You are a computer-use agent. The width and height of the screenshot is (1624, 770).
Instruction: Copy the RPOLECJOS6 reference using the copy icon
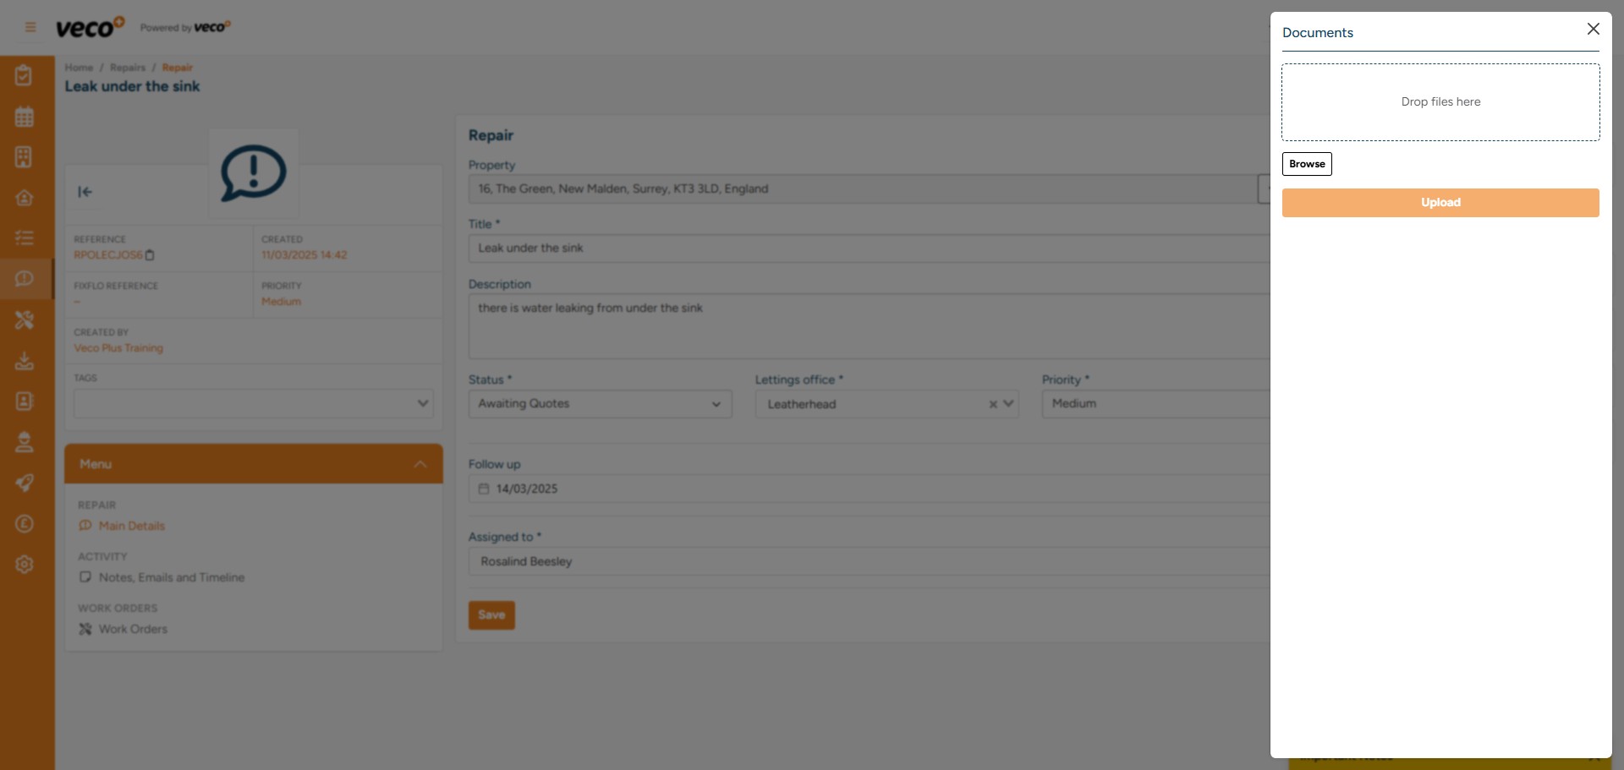click(151, 255)
